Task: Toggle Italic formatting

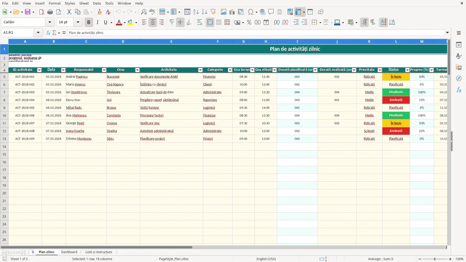Action: click(97, 23)
